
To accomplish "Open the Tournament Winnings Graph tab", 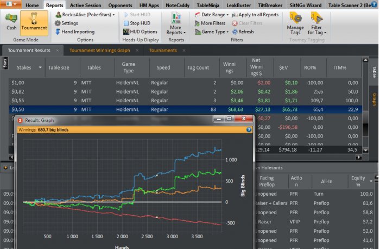I will (100, 50).
